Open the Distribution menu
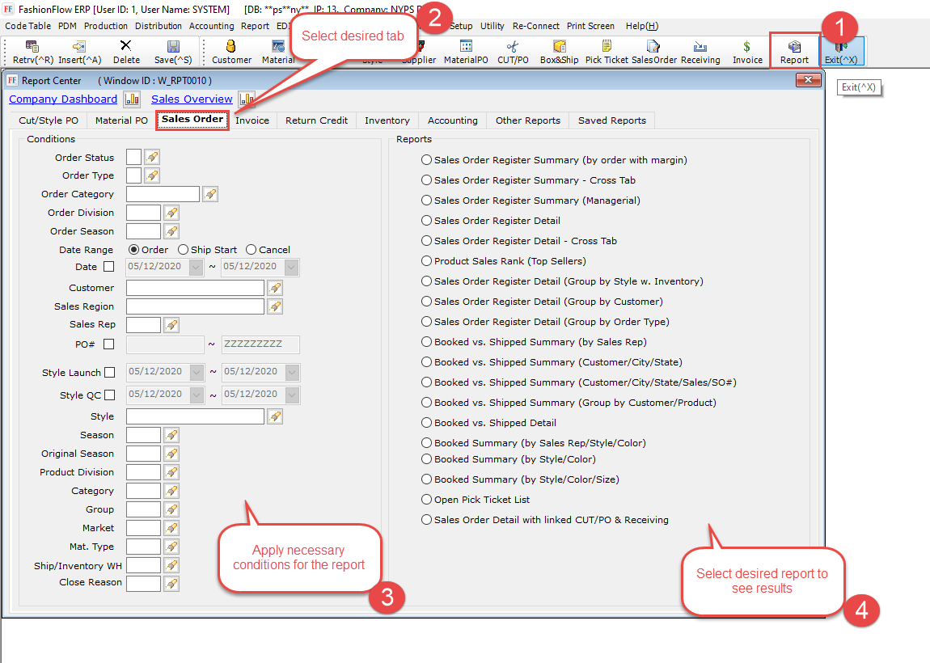The image size is (930, 663). point(158,26)
